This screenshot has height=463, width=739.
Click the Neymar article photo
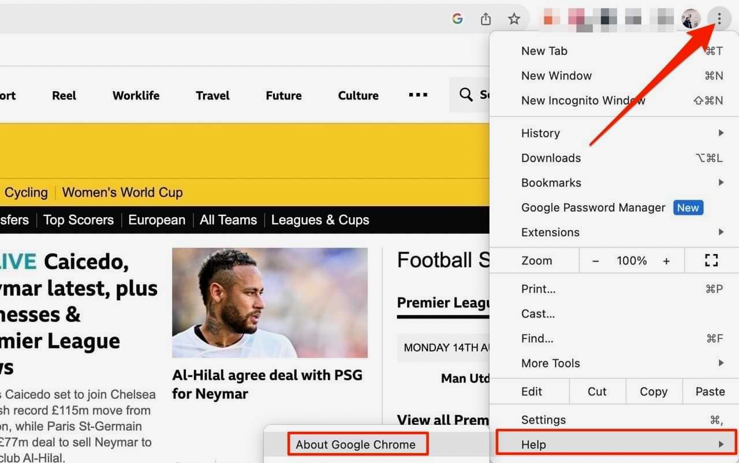point(270,303)
